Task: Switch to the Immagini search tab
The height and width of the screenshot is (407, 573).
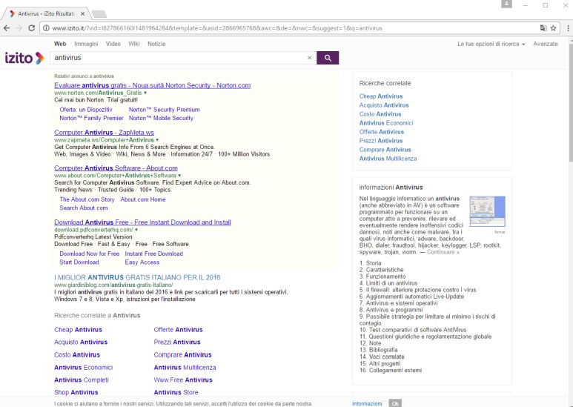Action: [x=86, y=44]
